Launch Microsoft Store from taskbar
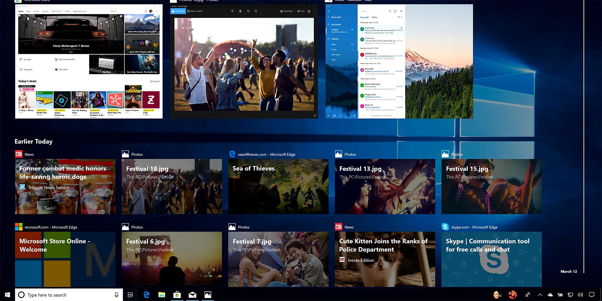This screenshot has width=602, height=301. [177, 295]
